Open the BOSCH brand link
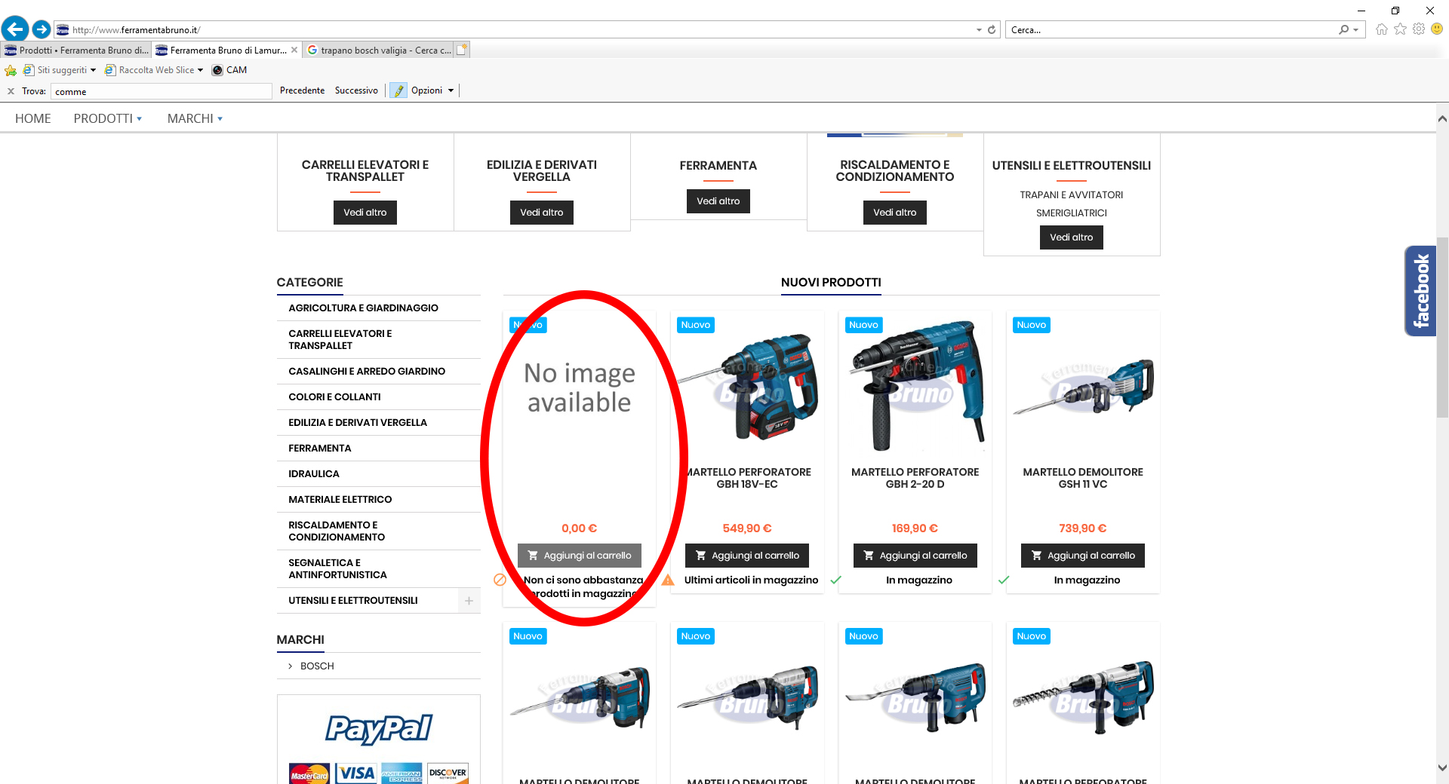 pyautogui.click(x=317, y=666)
